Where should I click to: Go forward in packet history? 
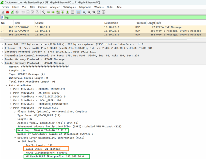[x=53, y=12]
